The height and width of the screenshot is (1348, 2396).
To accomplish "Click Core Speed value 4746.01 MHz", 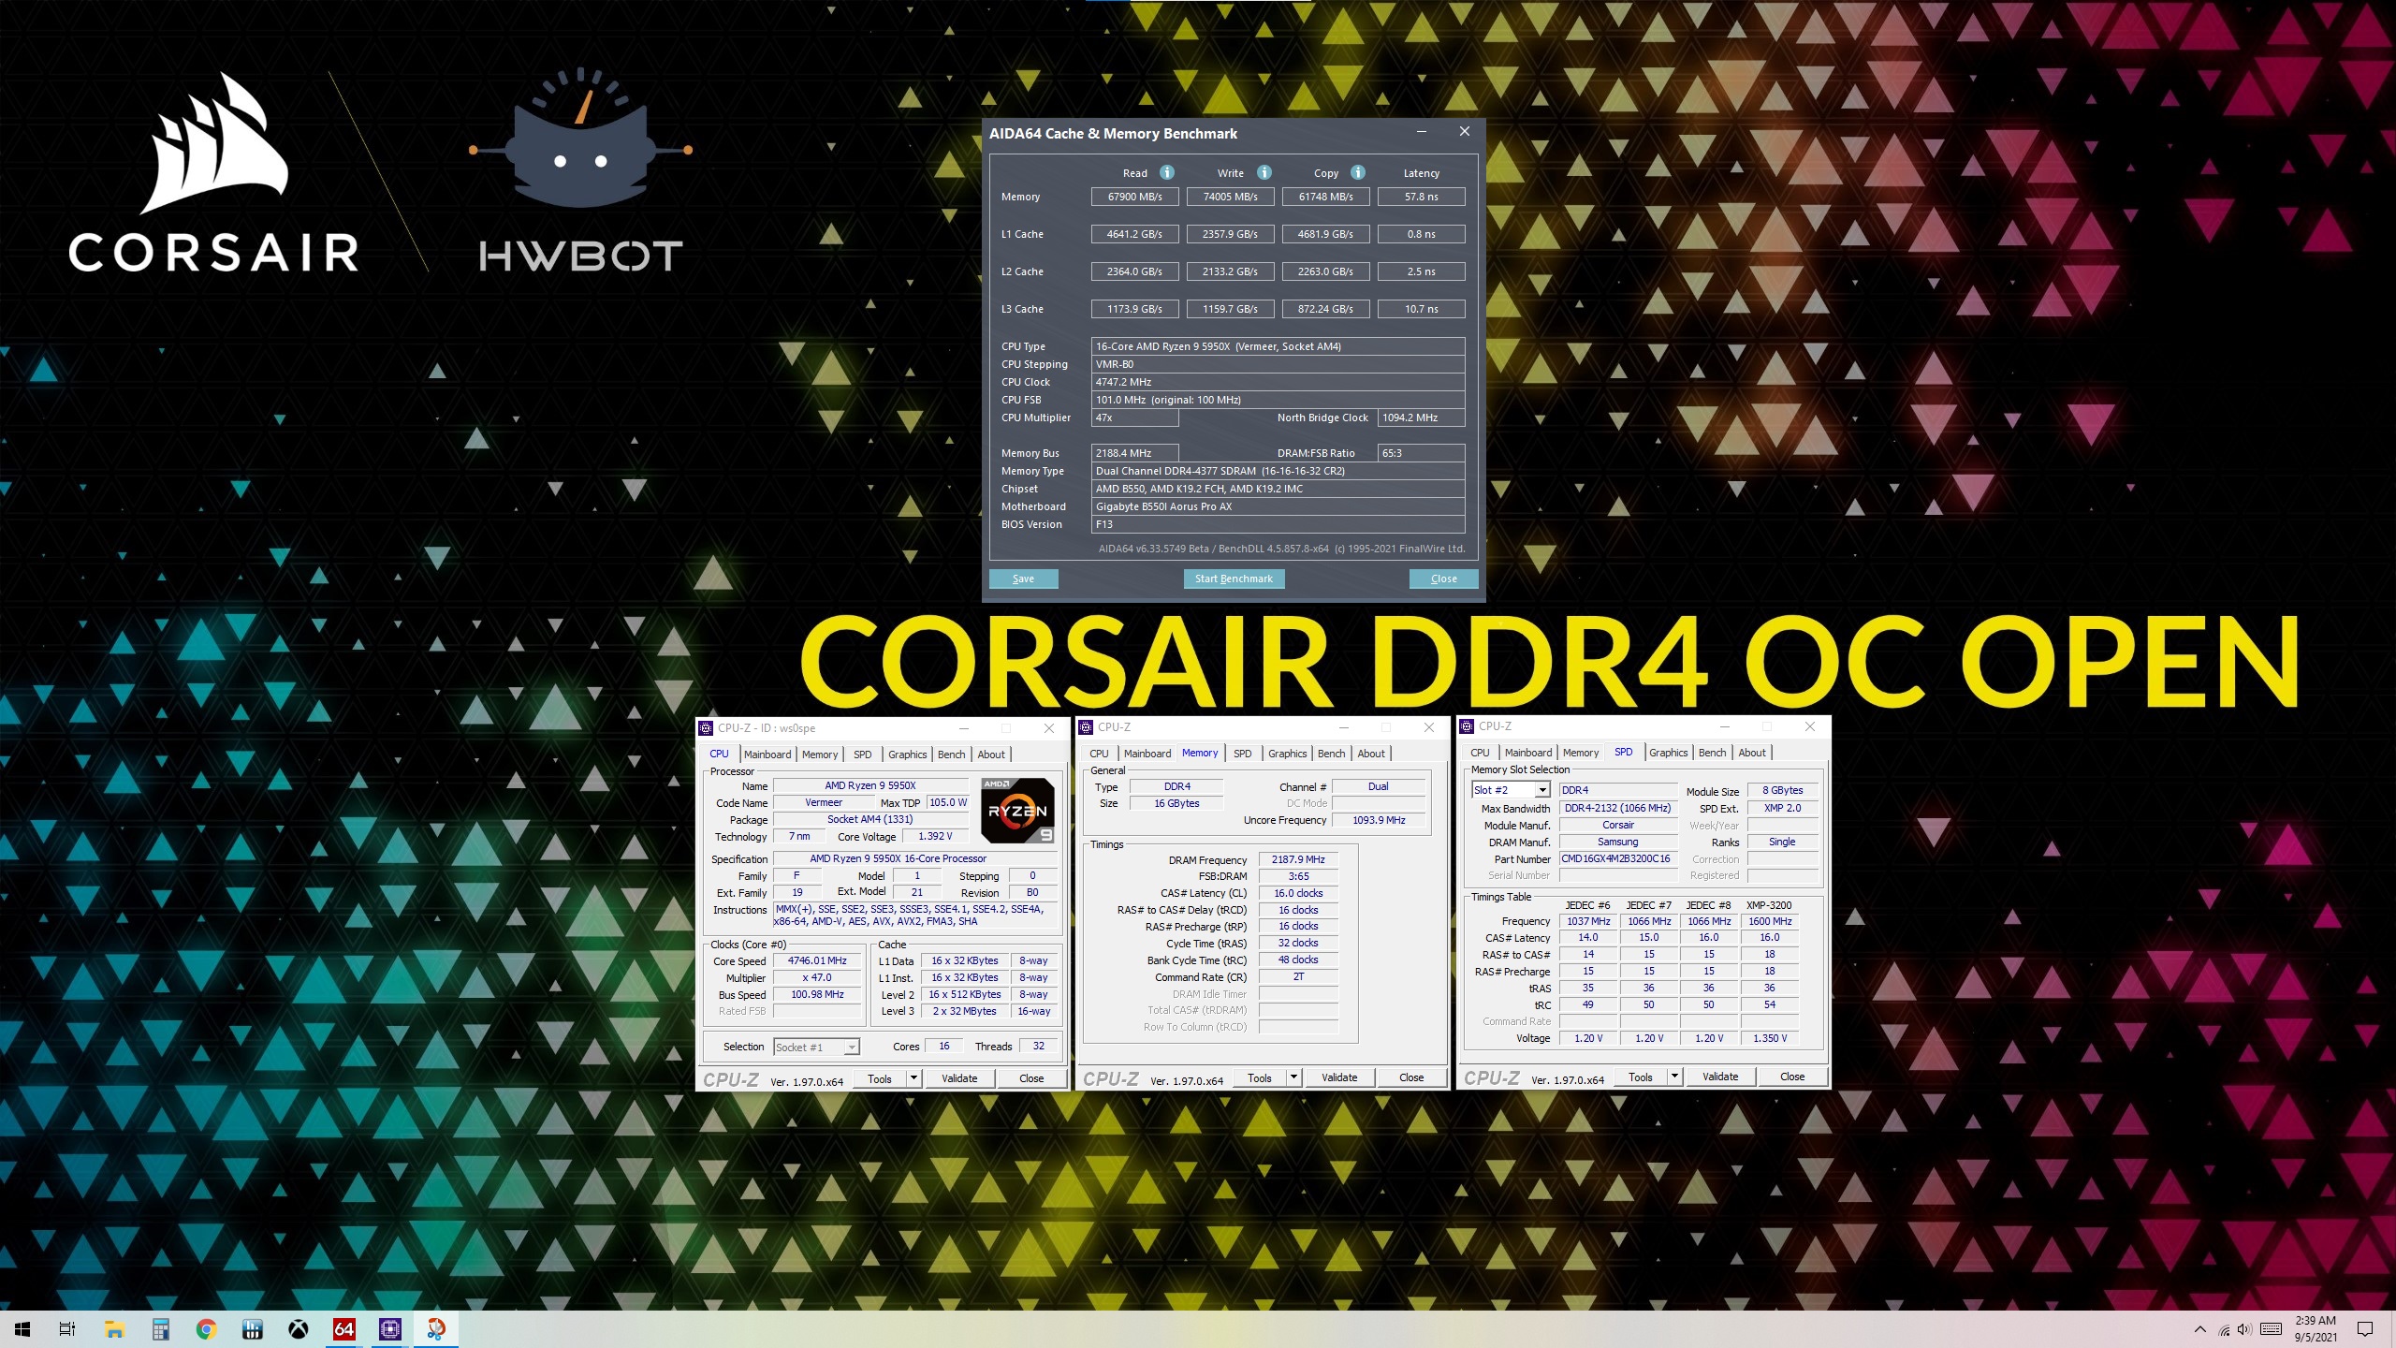I will 817,960.
